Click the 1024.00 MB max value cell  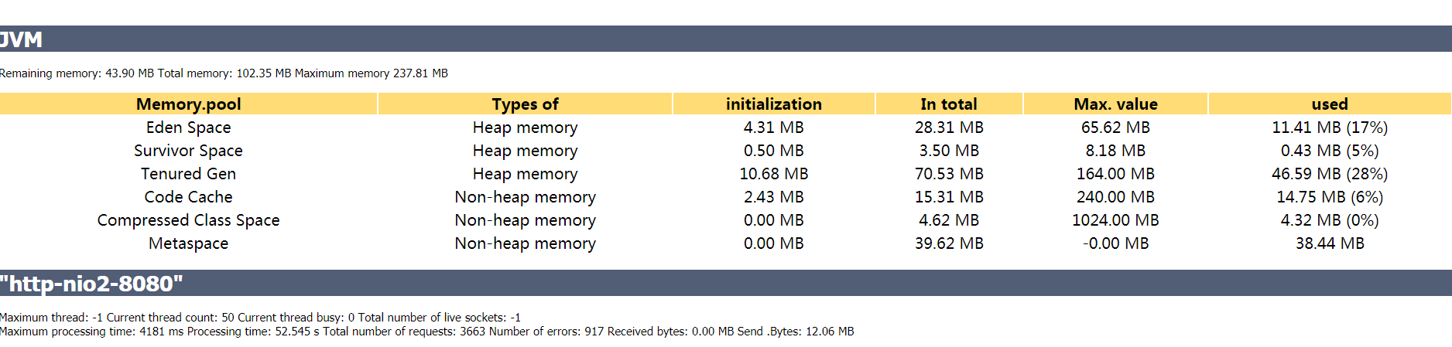(1115, 220)
